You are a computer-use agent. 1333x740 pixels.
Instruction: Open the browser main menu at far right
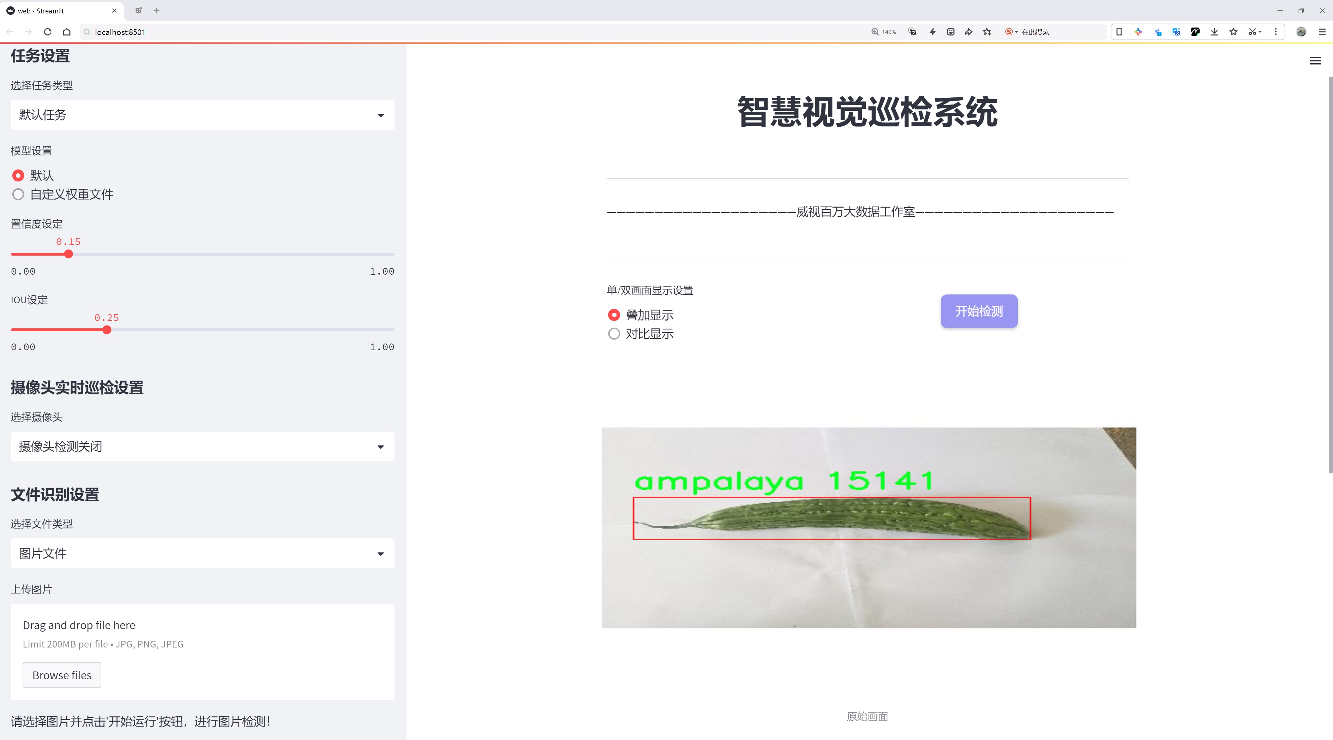[x=1322, y=32]
